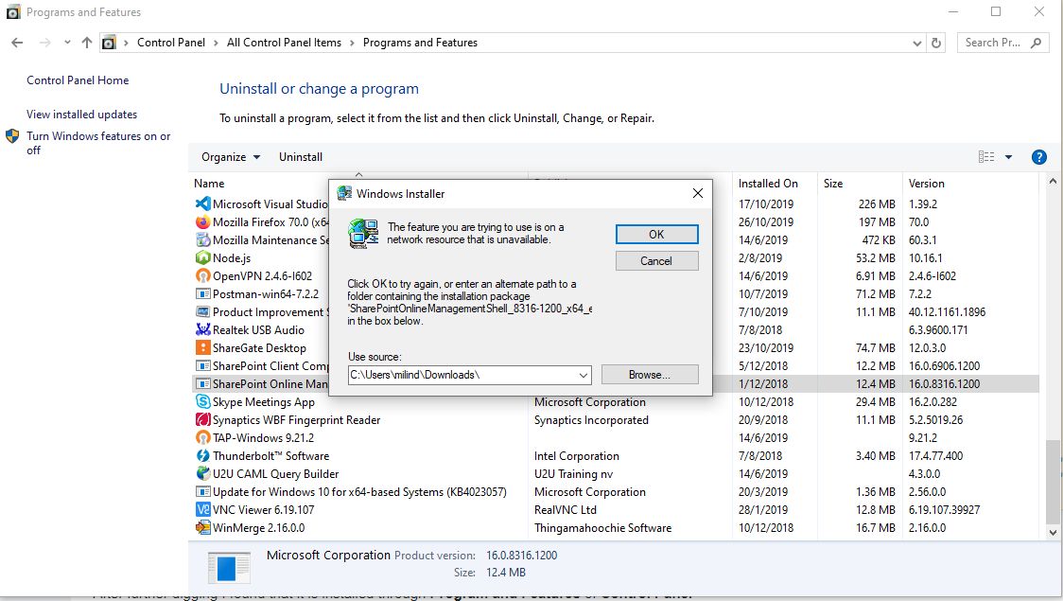This screenshot has height=601, width=1063.
Task: Expand the view options dropdown arrow
Action: click(x=1009, y=157)
